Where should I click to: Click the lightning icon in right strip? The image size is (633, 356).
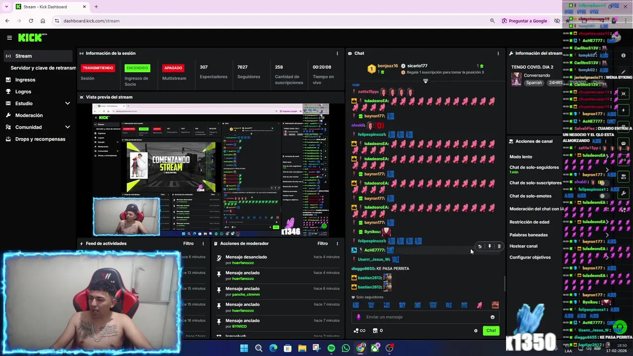[624, 110]
